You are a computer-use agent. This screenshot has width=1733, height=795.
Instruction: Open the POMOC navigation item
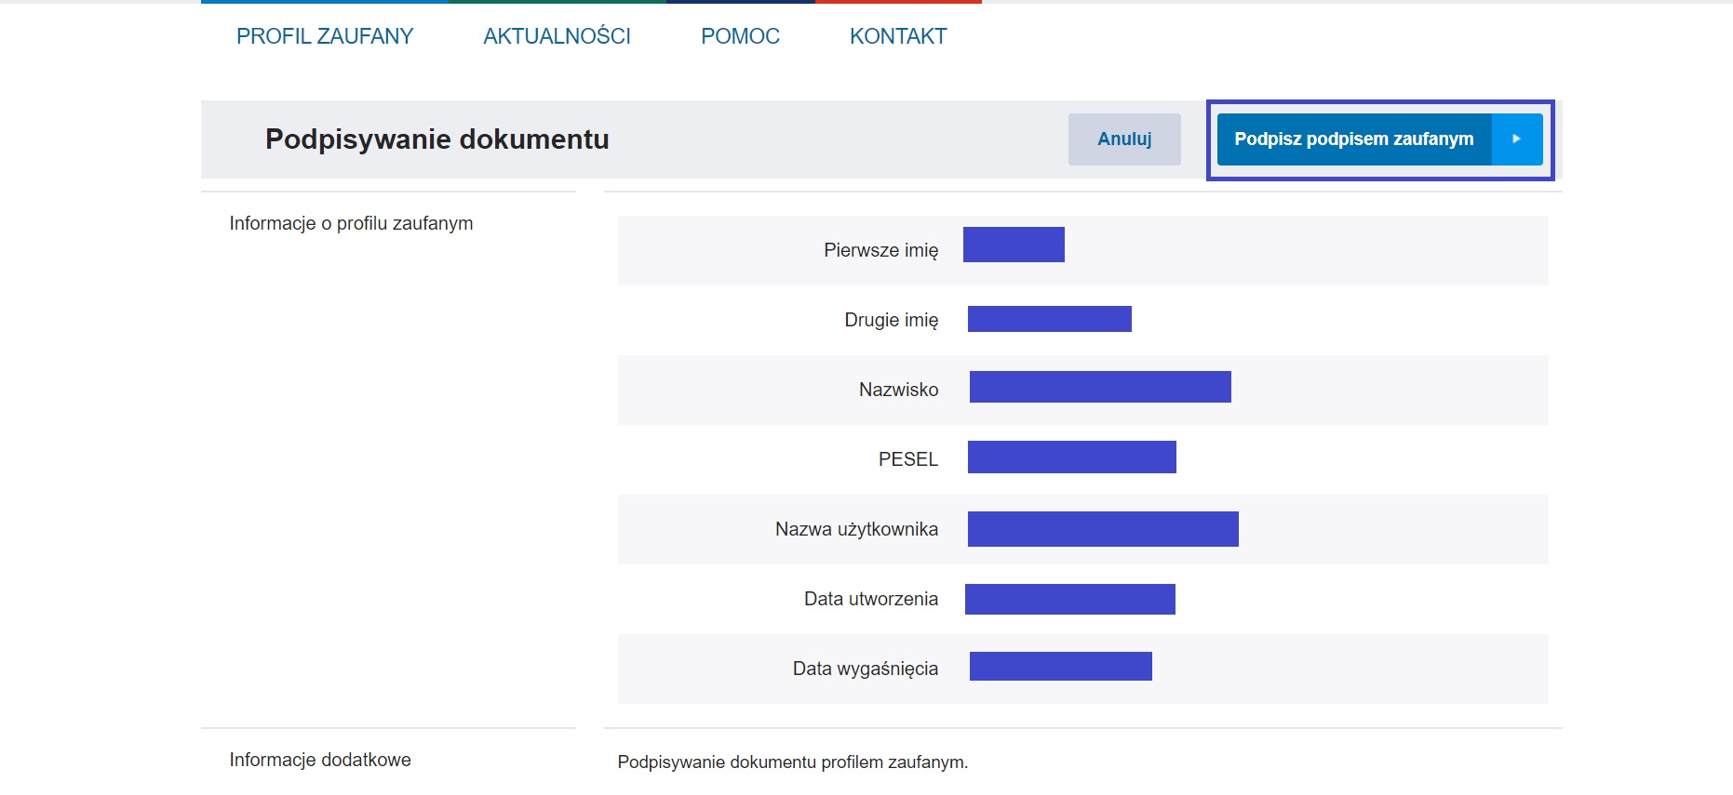pyautogui.click(x=740, y=36)
